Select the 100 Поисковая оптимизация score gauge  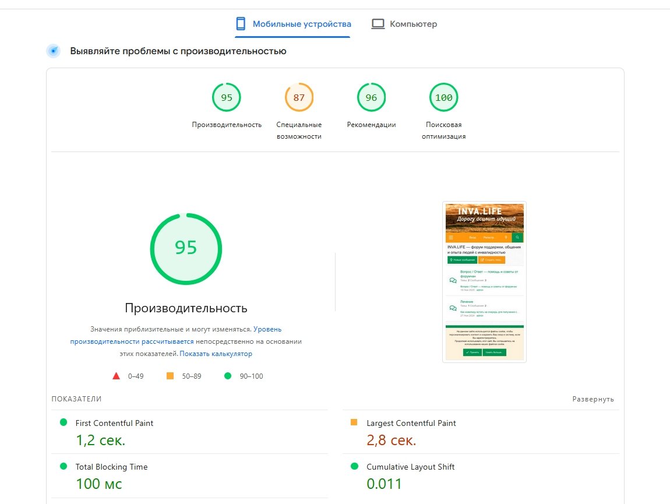443,98
